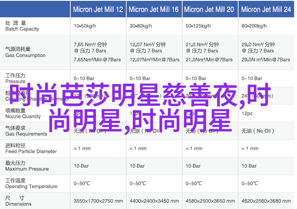297x209 pixels.
Task: Click the 4580x2500x3650 mm dimensions cell
Action: tap(210, 201)
